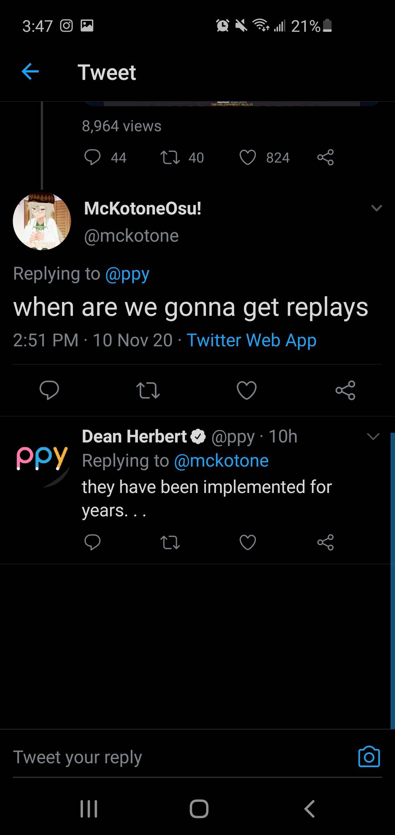Open camera to attach photo to reply
Image resolution: width=395 pixels, height=835 pixels.
coord(369,757)
